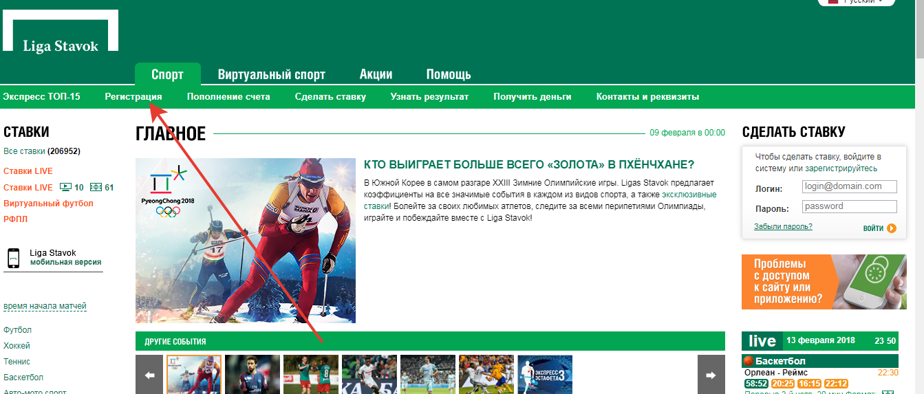This screenshot has height=394, width=924.
Task: Click the basketball icon in live panel
Action: pos(749,361)
